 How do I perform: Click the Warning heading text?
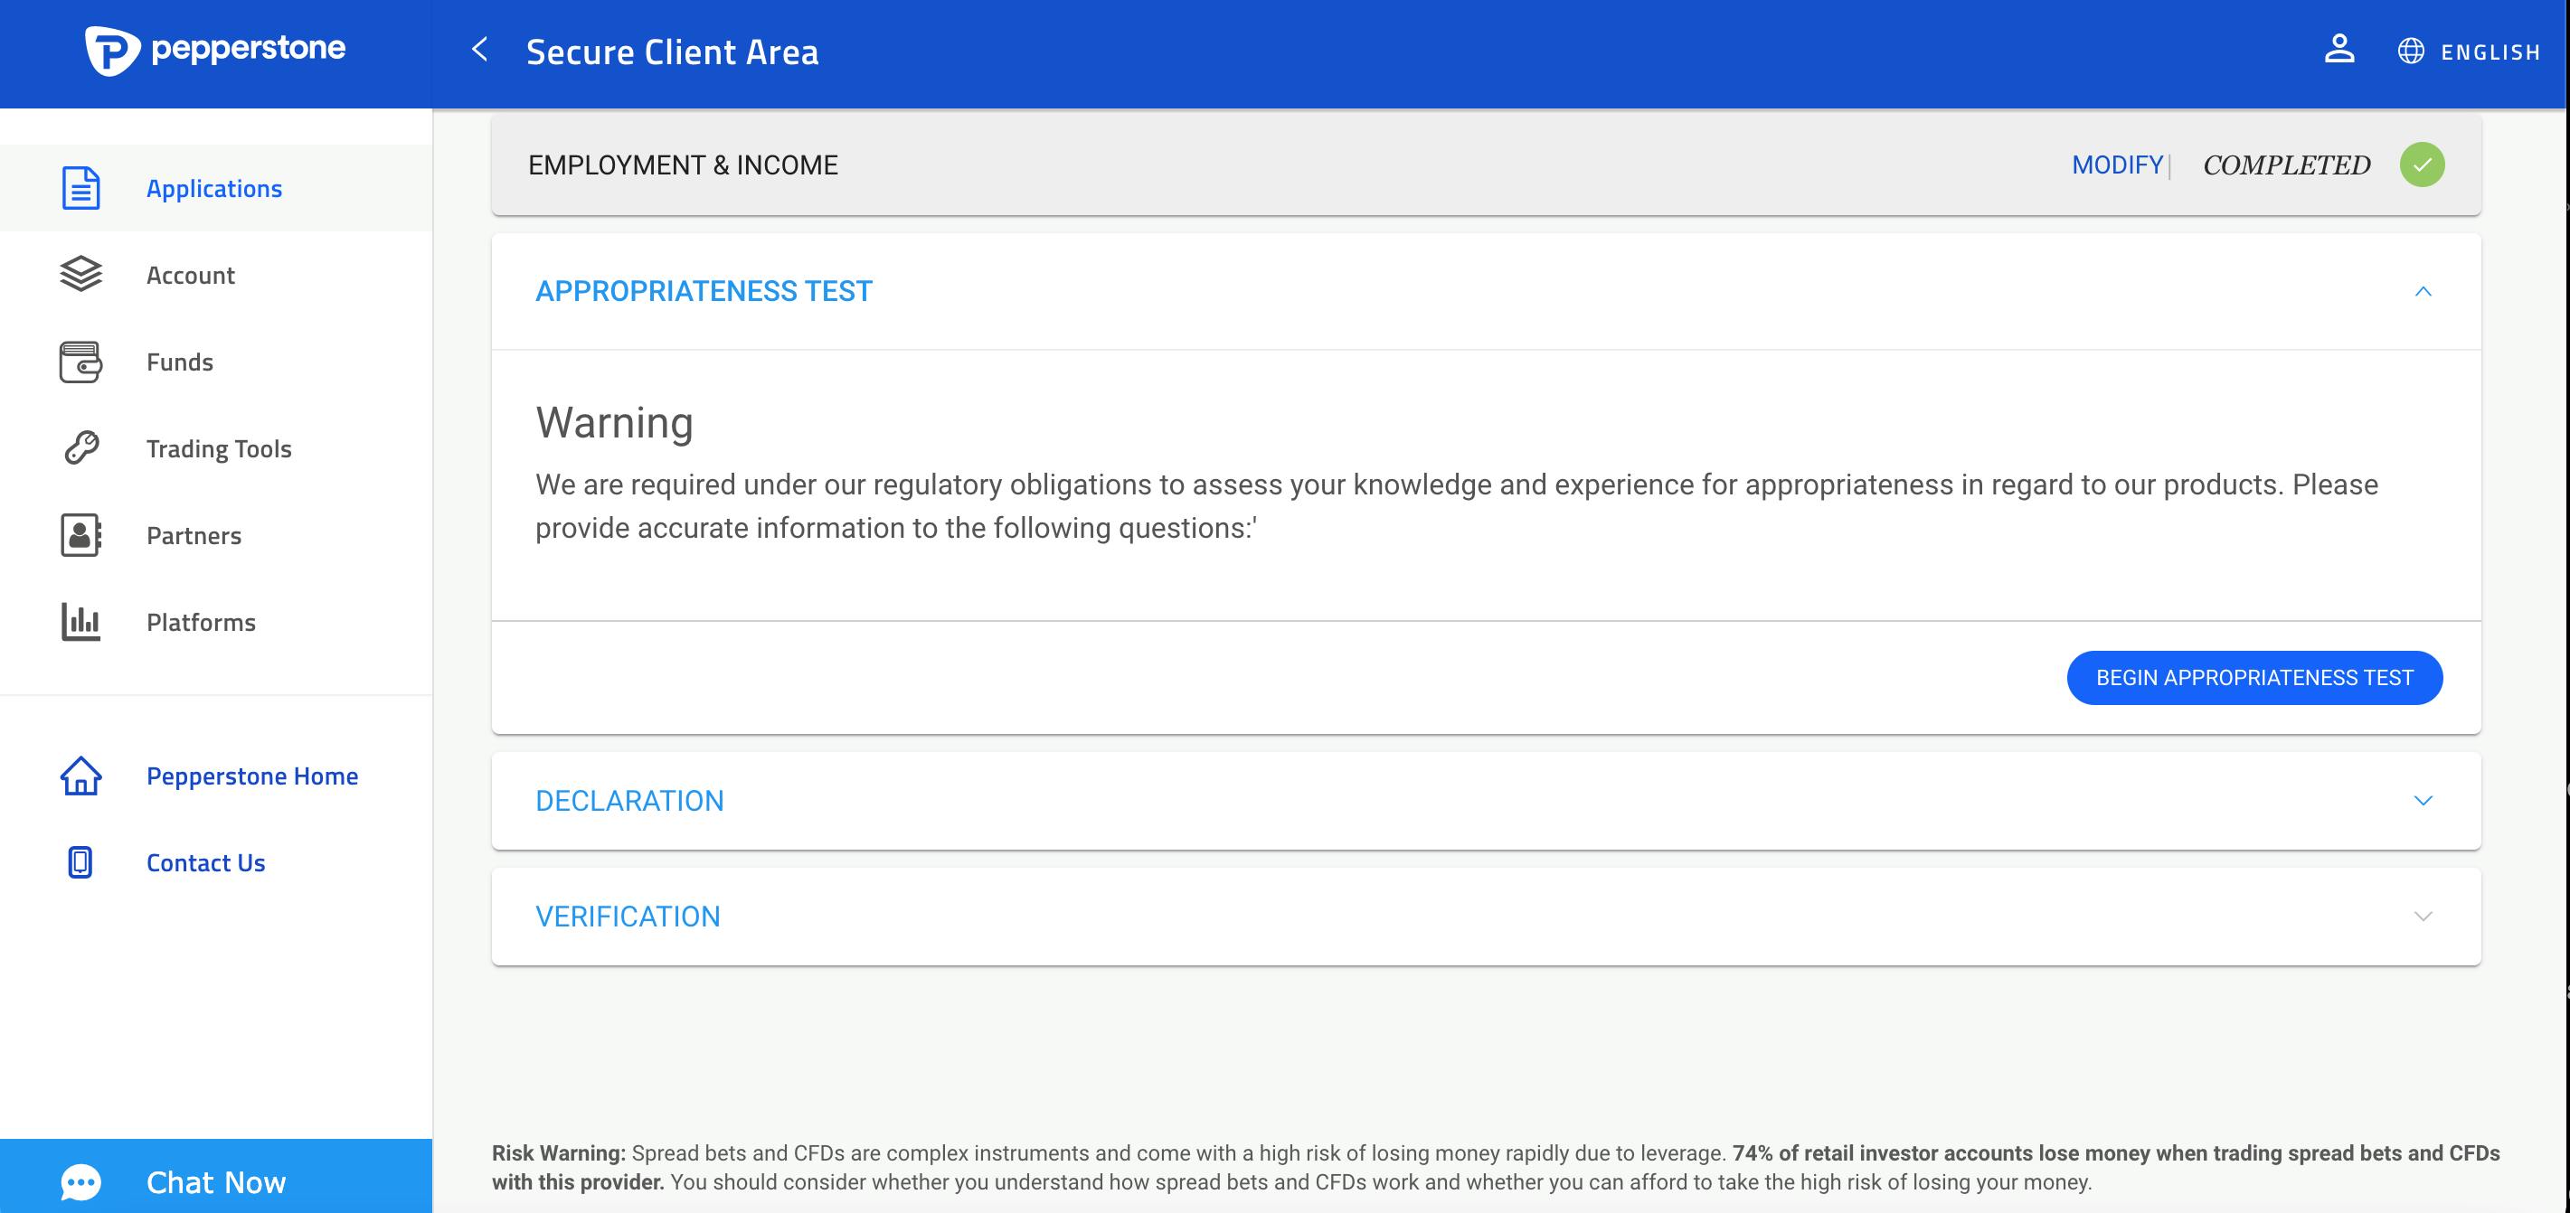pos(614,422)
